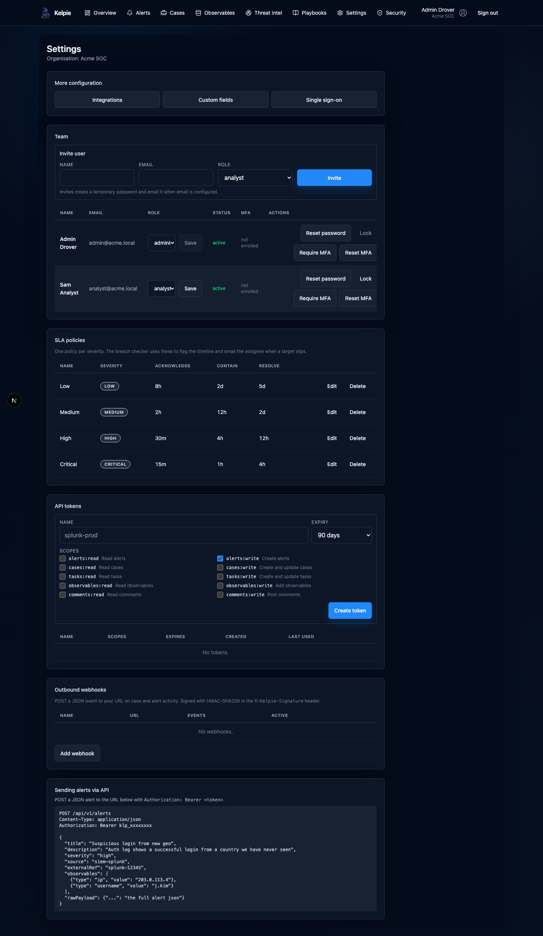543x936 pixels.
Task: Click the Create token button
Action: (350, 611)
